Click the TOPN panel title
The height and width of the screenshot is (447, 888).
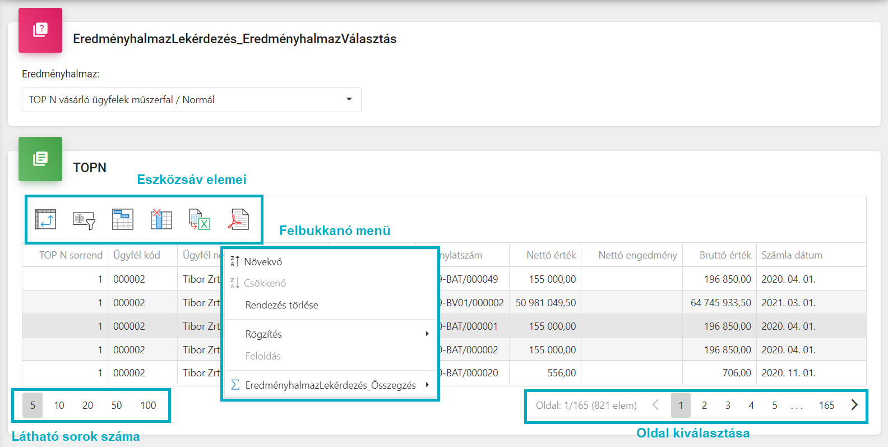coord(90,168)
